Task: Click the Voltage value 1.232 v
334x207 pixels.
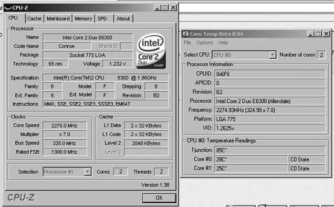Action: point(117,64)
